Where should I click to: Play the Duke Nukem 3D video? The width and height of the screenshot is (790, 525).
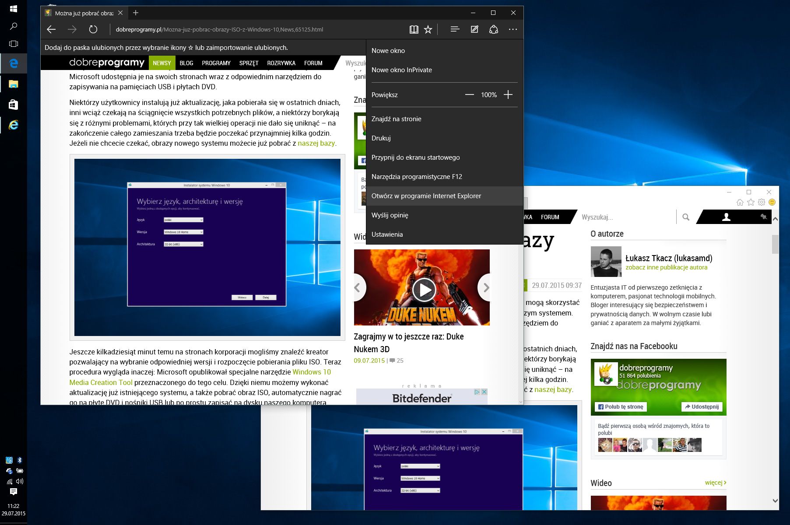point(424,290)
